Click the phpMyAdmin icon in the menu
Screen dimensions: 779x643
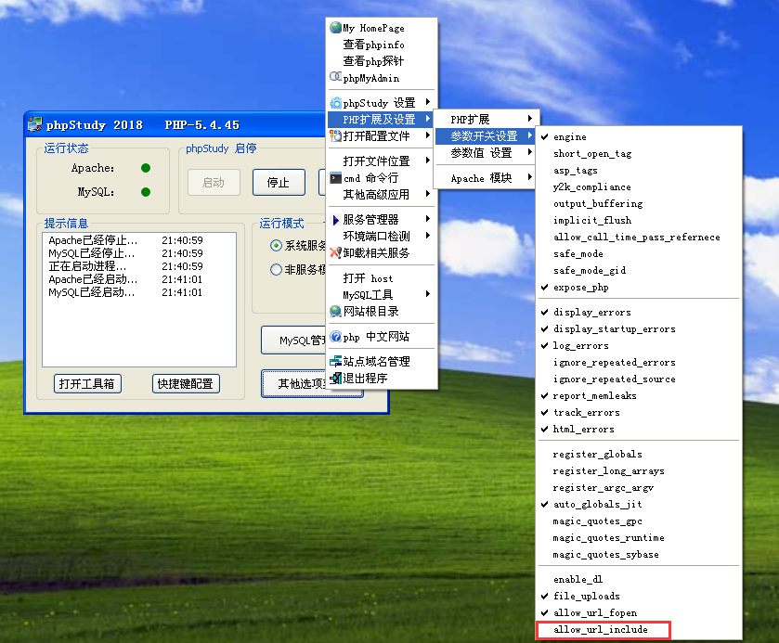tap(335, 76)
